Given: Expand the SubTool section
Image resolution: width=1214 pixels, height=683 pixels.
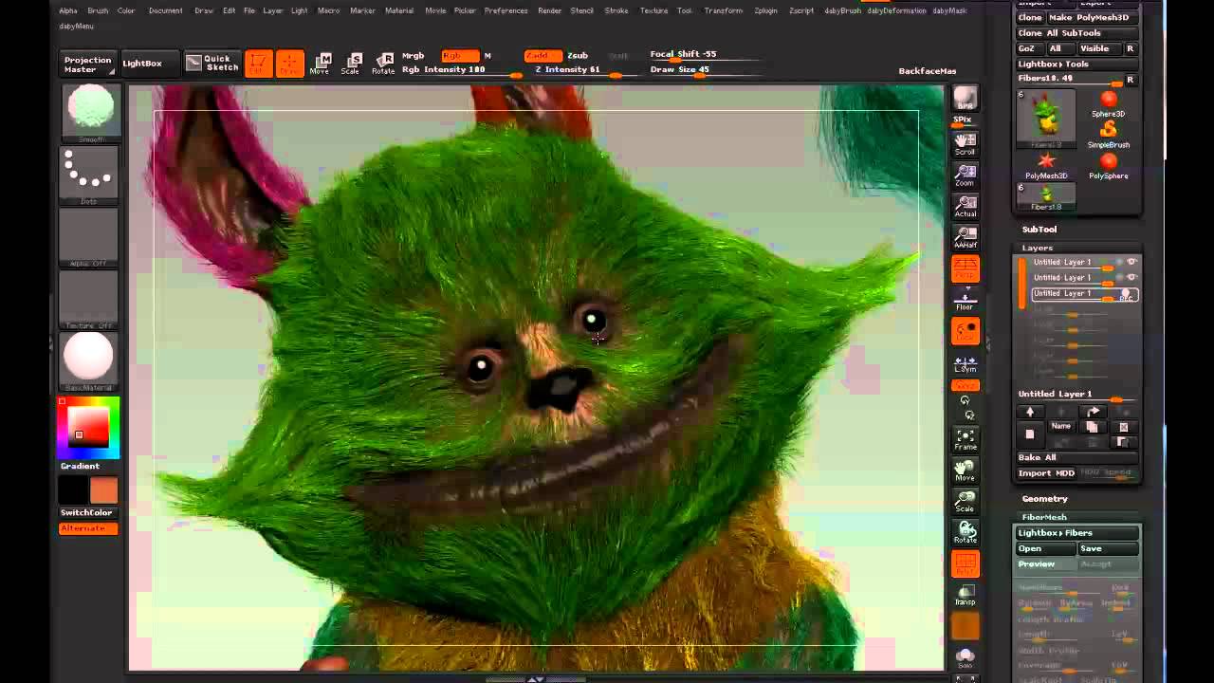Looking at the screenshot, I should (x=1039, y=230).
